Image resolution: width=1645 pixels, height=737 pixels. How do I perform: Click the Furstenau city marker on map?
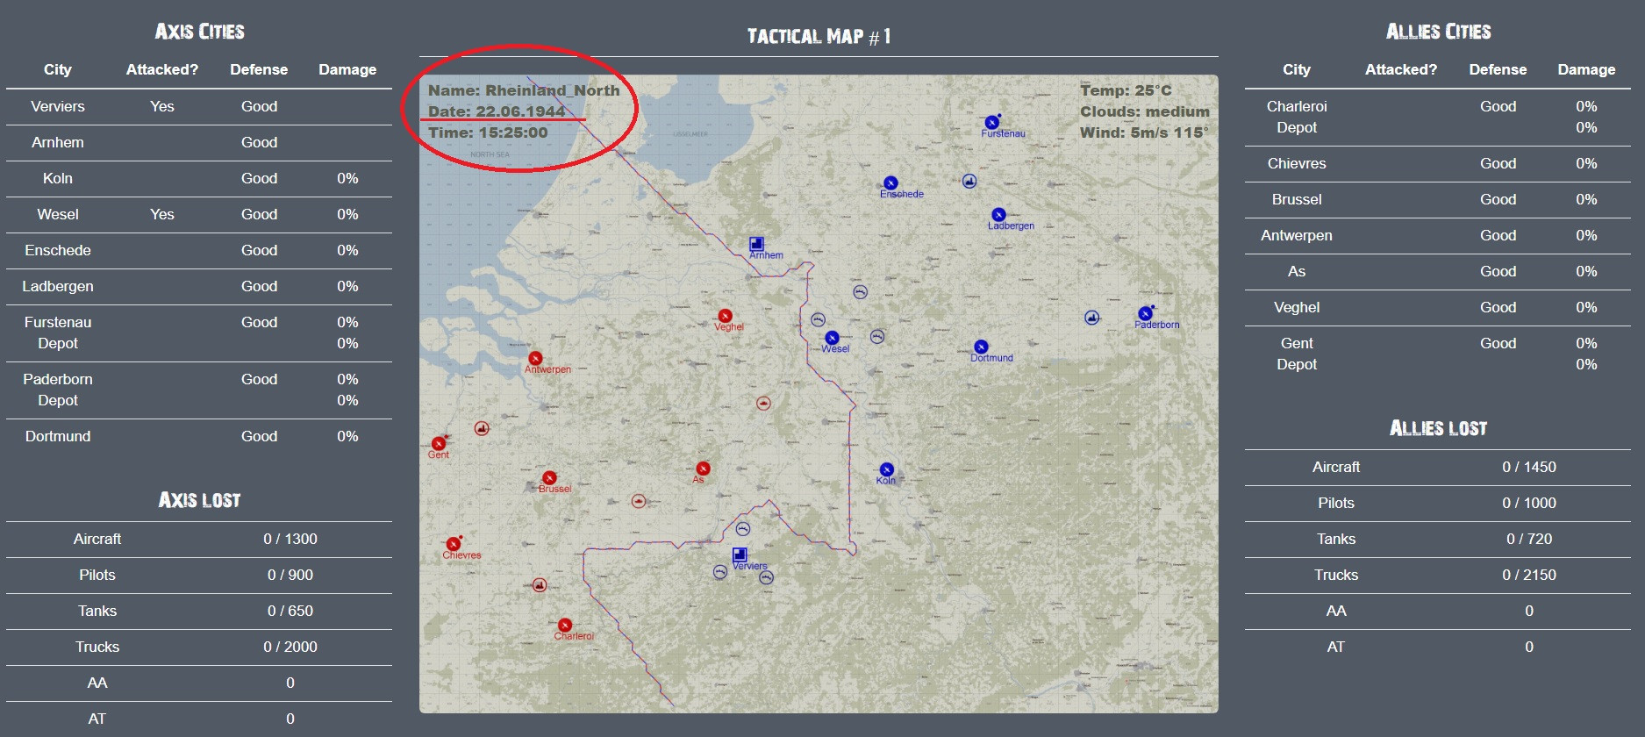click(x=991, y=123)
